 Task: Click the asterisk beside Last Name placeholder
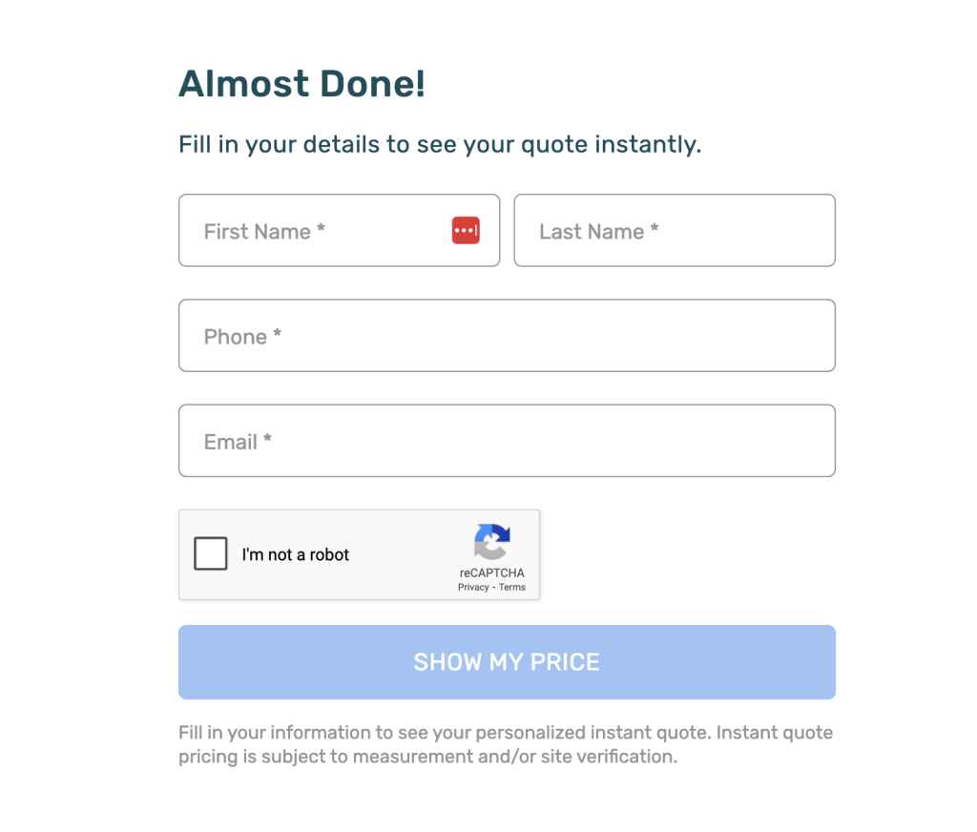655,230
